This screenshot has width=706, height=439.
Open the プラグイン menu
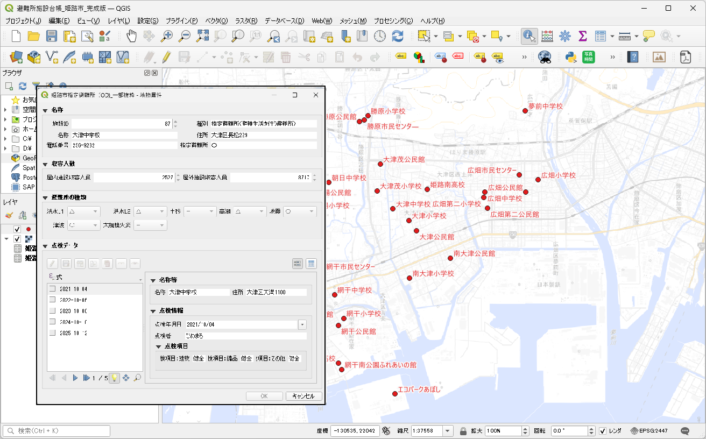point(181,20)
